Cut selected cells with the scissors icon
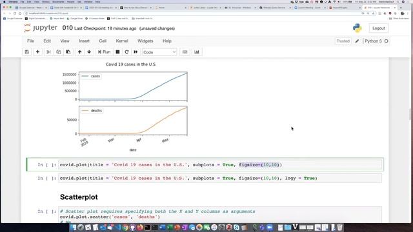The width and height of the screenshot is (413, 232). [49, 52]
